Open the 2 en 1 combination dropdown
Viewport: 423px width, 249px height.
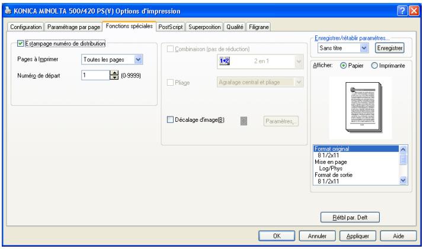tap(299, 62)
